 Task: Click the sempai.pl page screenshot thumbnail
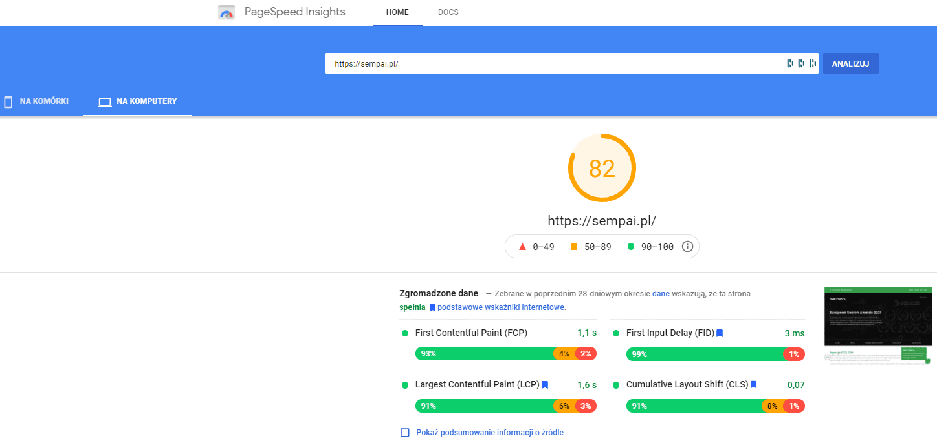click(875, 326)
